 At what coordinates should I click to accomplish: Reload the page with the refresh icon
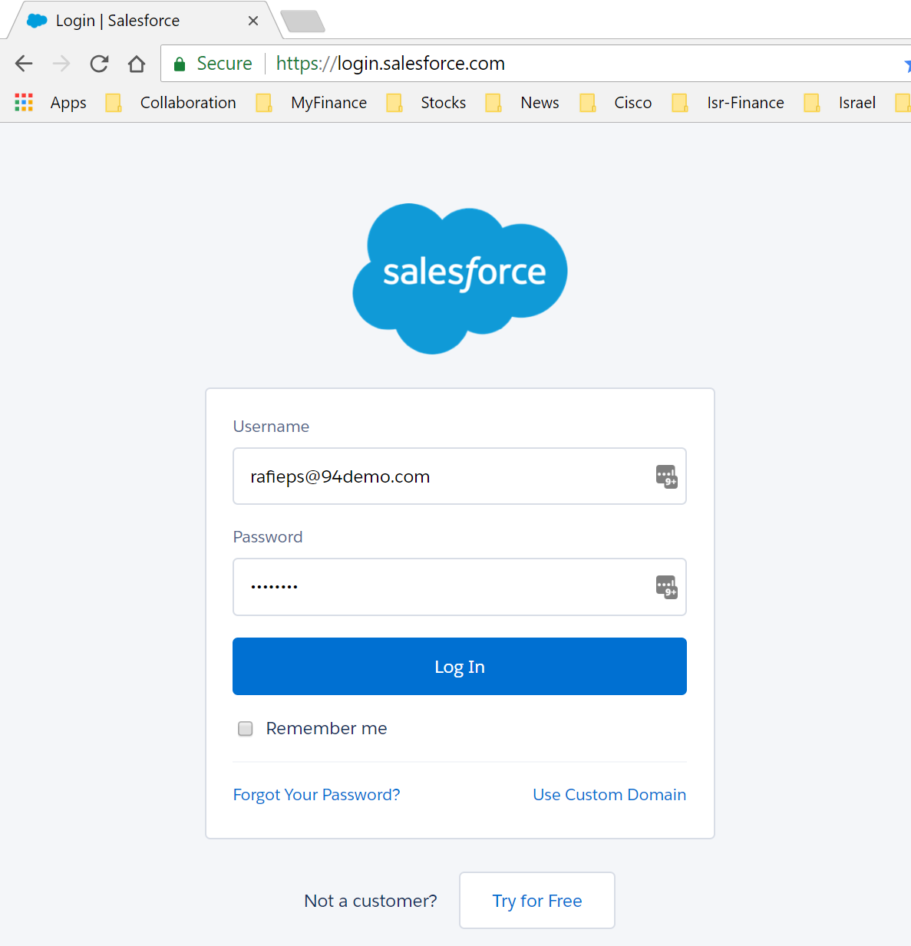click(x=99, y=64)
